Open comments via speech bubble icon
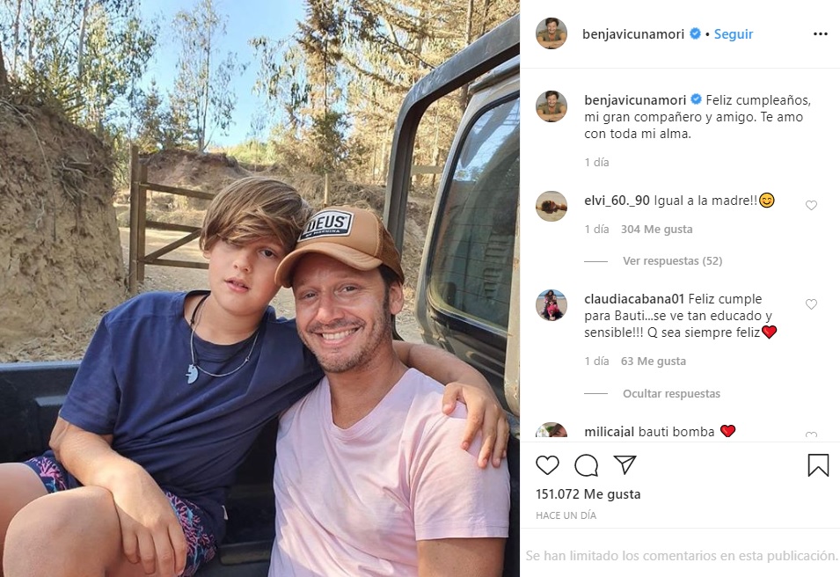Viewport: 840px width, 577px height. [586, 465]
